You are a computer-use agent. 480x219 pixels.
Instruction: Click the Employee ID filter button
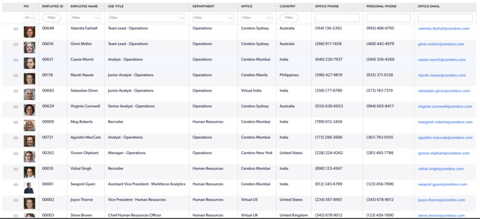pyautogui.click(x=51, y=18)
